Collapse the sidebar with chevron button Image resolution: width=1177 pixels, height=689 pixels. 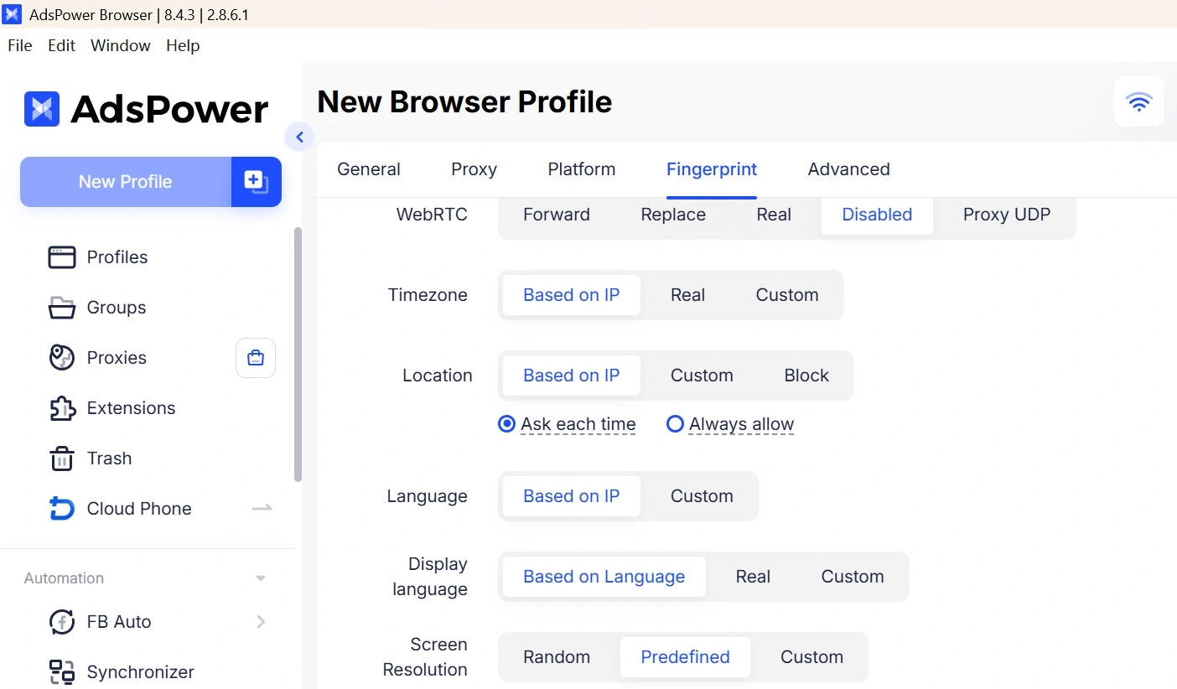tap(299, 137)
